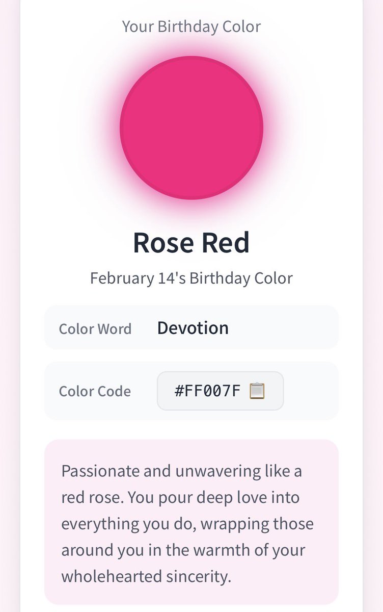Screen dimensions: 383x612
Task: Click the Color Code label
Action: click(x=95, y=391)
